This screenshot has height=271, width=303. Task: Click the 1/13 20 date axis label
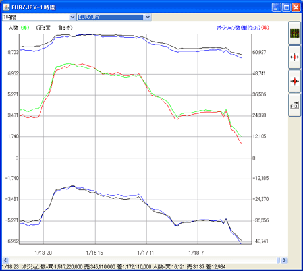(x=43, y=253)
